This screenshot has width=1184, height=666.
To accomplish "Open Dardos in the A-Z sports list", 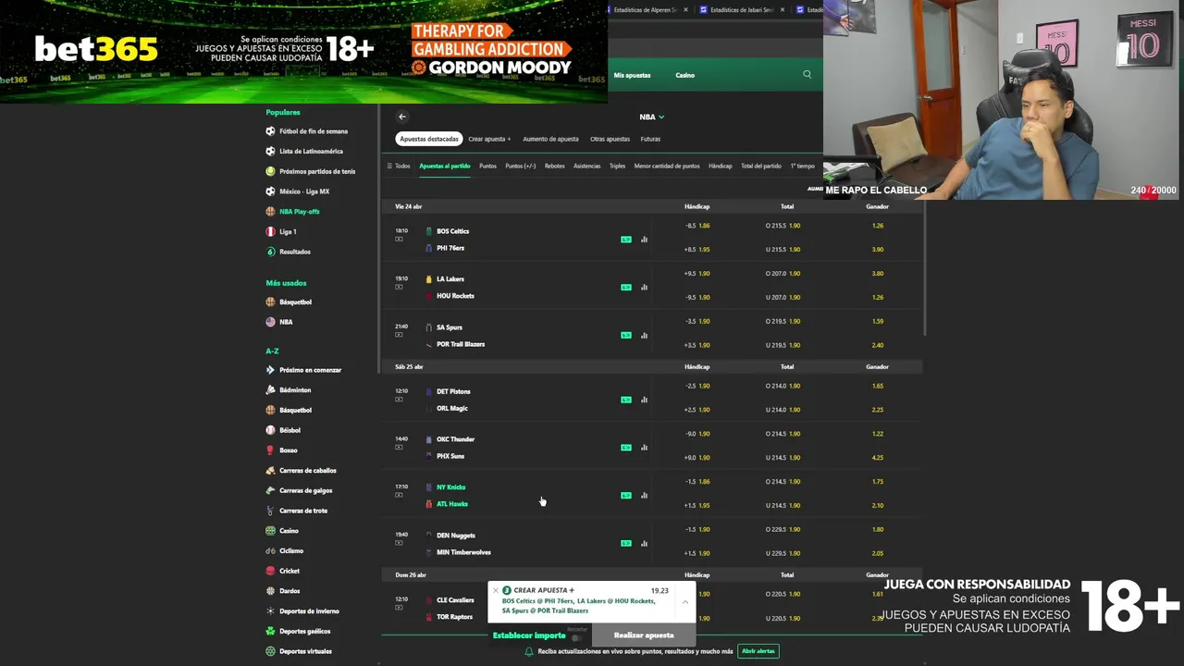I will coord(290,591).
